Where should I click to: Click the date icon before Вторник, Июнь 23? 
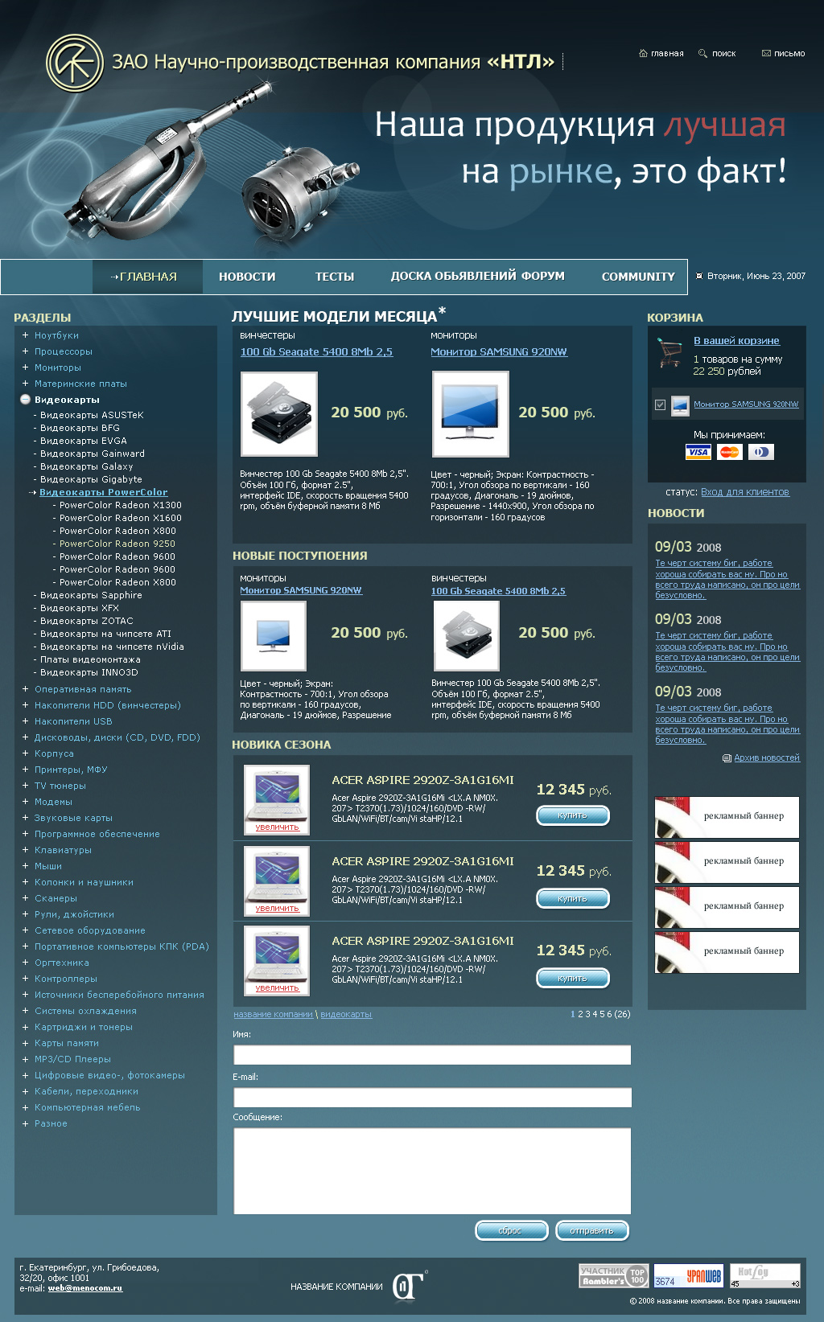(x=699, y=276)
